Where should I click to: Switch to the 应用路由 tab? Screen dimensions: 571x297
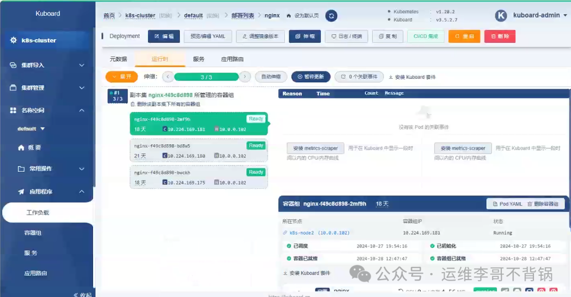pos(232,59)
